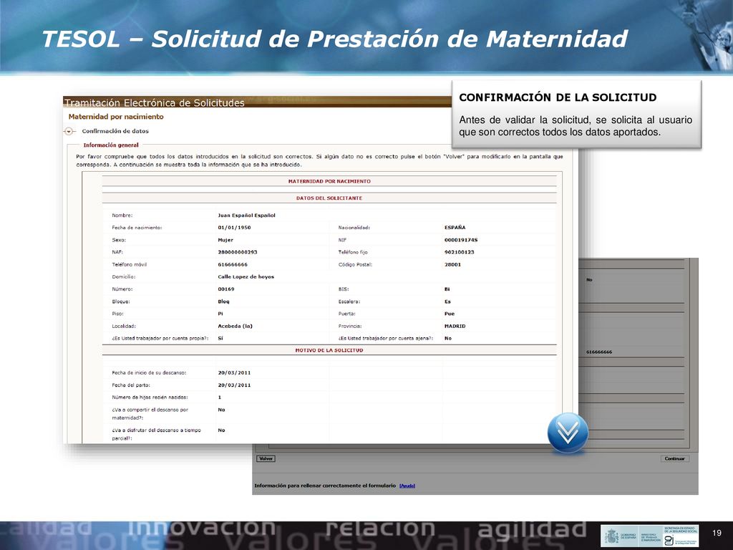This screenshot has height=550, width=733.
Task: Select 616666666 in the greyed background window
Action: pos(599,352)
